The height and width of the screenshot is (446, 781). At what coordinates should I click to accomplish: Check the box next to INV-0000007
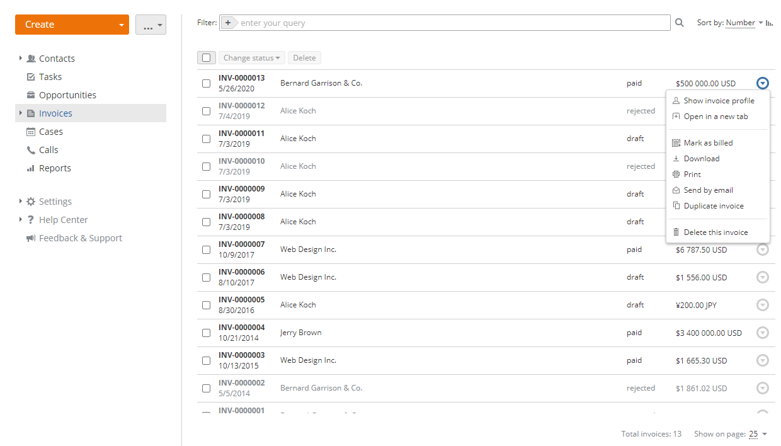click(206, 249)
